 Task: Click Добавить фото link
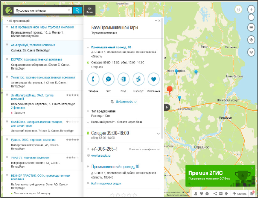[126, 101]
